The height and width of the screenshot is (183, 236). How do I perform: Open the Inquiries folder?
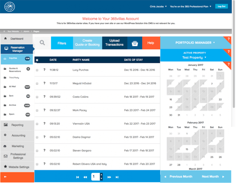tap(17, 59)
